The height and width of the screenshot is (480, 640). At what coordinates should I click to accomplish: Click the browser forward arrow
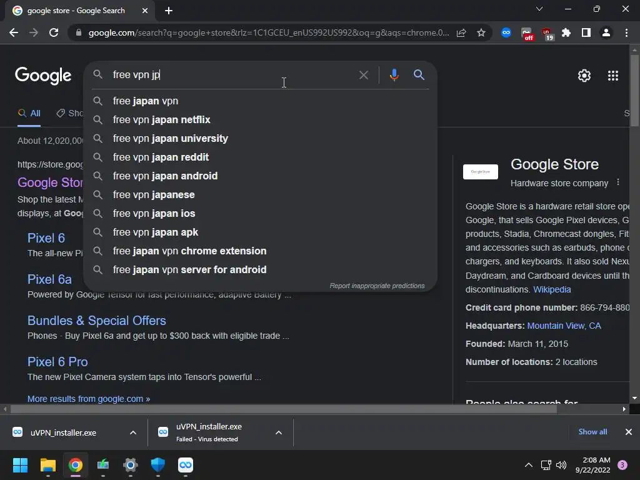34,32
